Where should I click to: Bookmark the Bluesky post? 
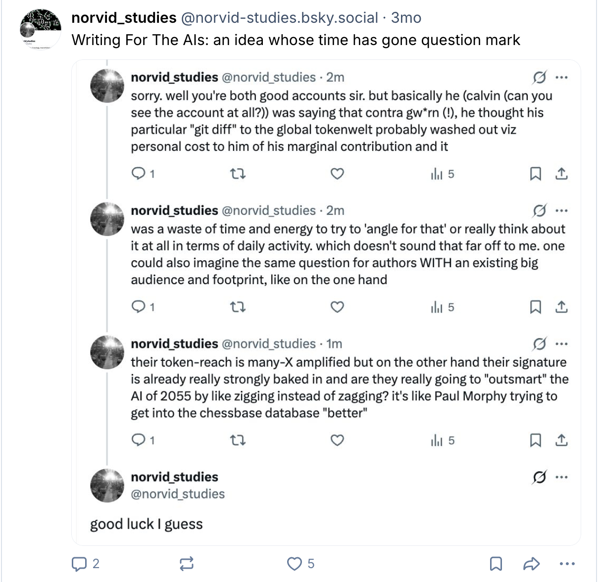point(496,564)
